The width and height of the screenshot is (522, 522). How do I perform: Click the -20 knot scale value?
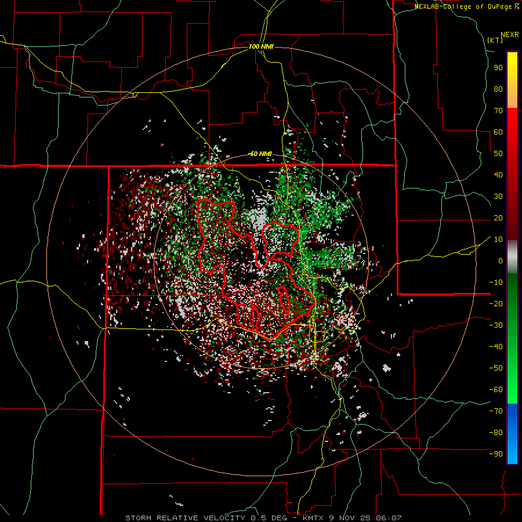tap(496, 304)
